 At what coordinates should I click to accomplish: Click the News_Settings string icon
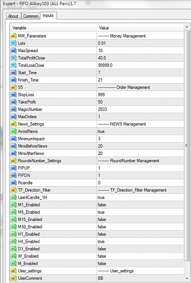pyautogui.click(x=14, y=124)
